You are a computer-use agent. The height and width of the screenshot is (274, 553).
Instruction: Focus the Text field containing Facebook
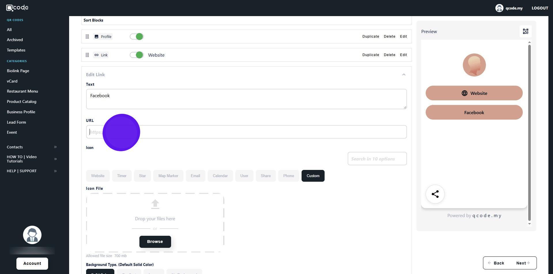click(246, 99)
